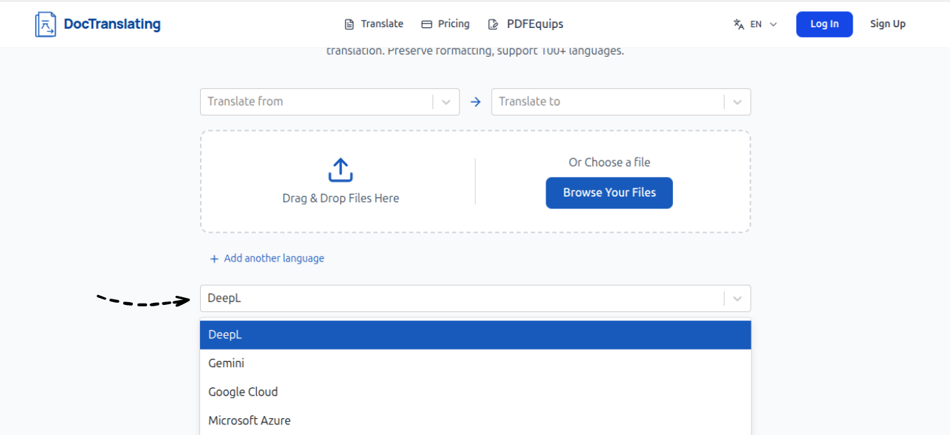Focus the Translate to field

[621, 102]
